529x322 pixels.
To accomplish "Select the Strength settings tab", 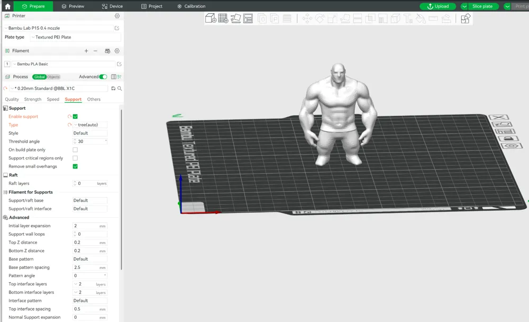I will (33, 100).
